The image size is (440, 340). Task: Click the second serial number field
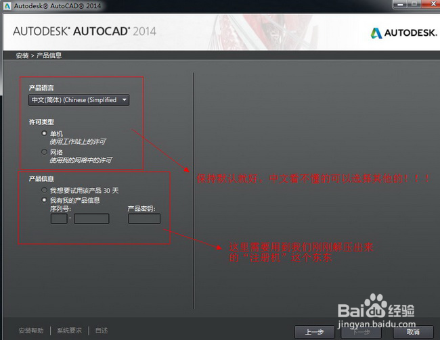coord(91,218)
